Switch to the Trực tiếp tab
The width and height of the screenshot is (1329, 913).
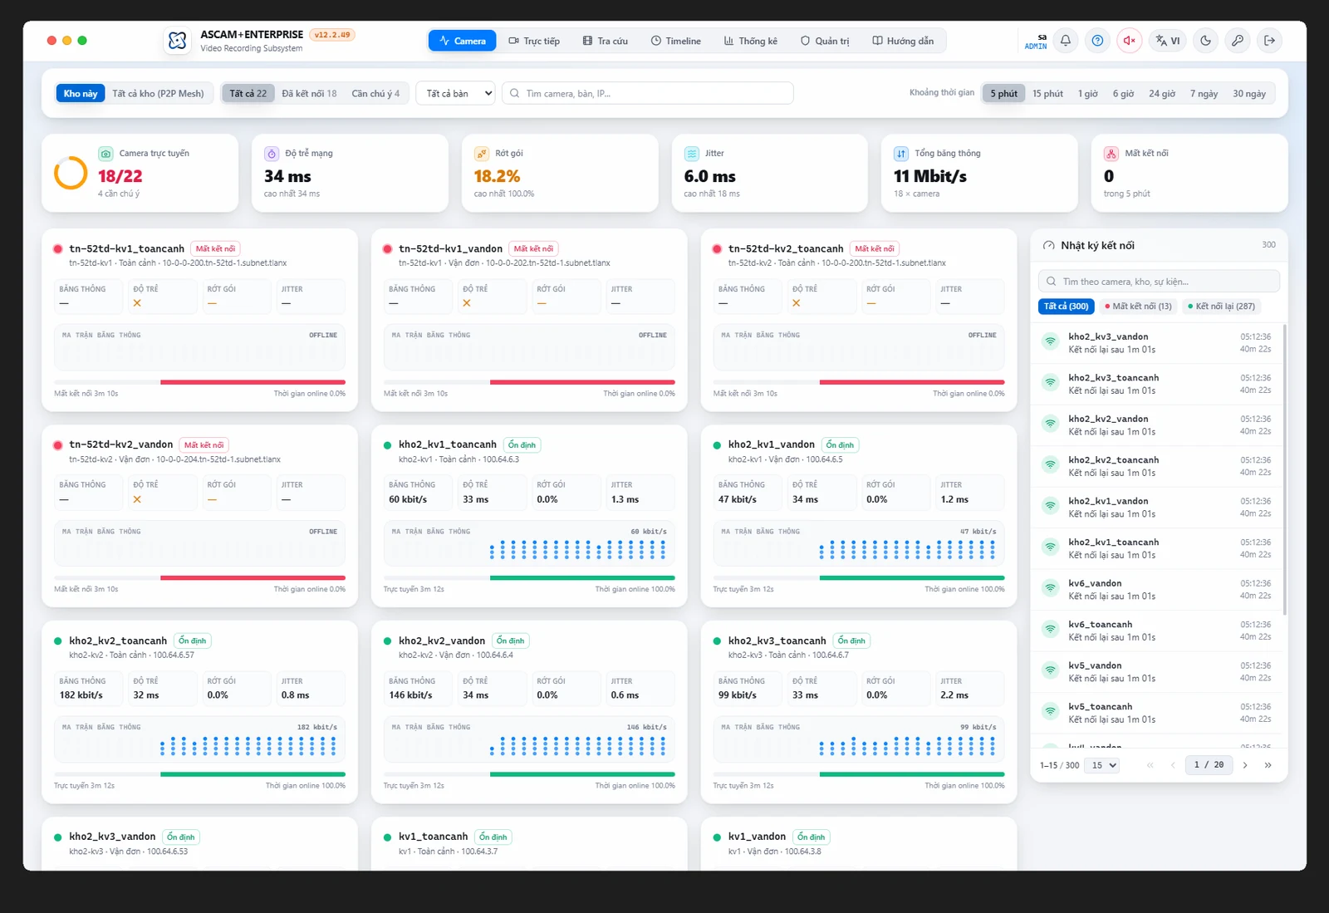tap(534, 41)
